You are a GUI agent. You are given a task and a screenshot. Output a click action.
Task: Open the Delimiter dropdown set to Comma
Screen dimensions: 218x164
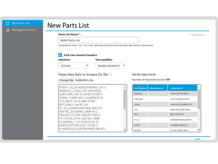pos(73,65)
